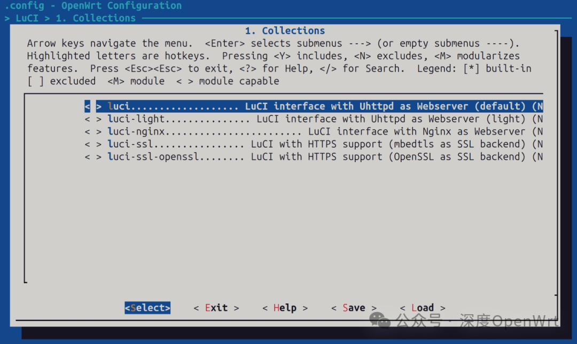This screenshot has width=577, height=344.
Task: Toggle the selection box for luci-nginx
Action: pos(92,132)
